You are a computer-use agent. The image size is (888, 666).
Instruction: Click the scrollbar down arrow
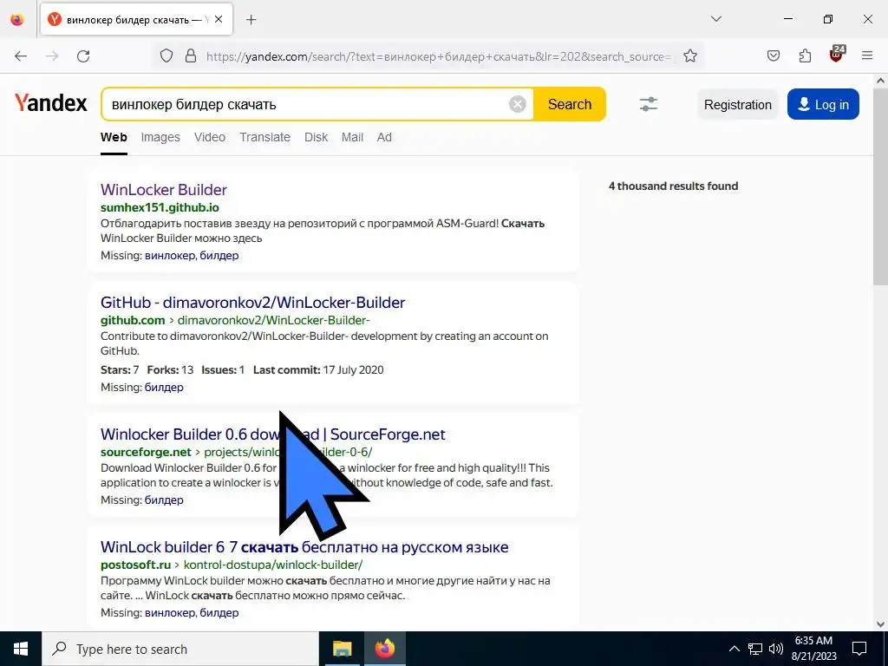[x=880, y=624]
